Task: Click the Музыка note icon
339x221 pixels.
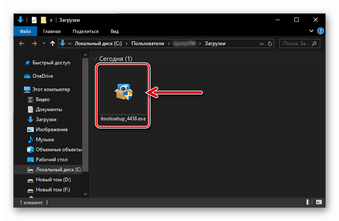Action: coord(30,140)
